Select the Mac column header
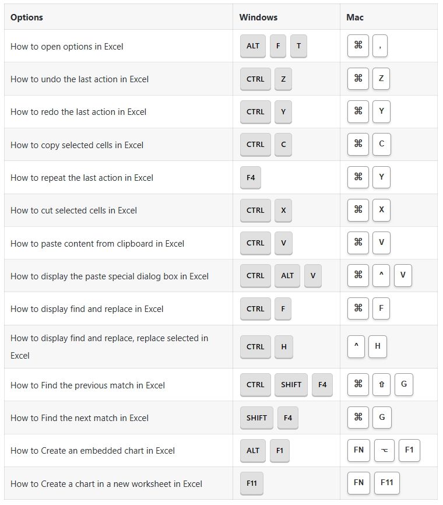Viewport: 443px width, 505px height. 355,17
